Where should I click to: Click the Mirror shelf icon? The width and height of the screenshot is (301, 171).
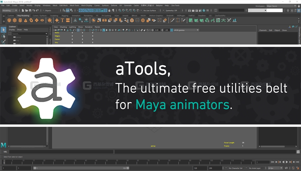104,20
